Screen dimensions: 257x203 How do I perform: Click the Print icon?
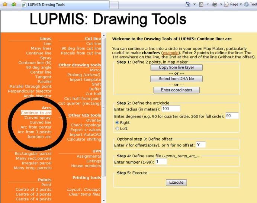click(215, 4)
